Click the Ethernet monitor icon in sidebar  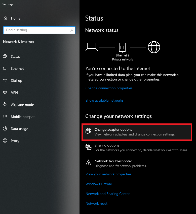click(x=5, y=68)
